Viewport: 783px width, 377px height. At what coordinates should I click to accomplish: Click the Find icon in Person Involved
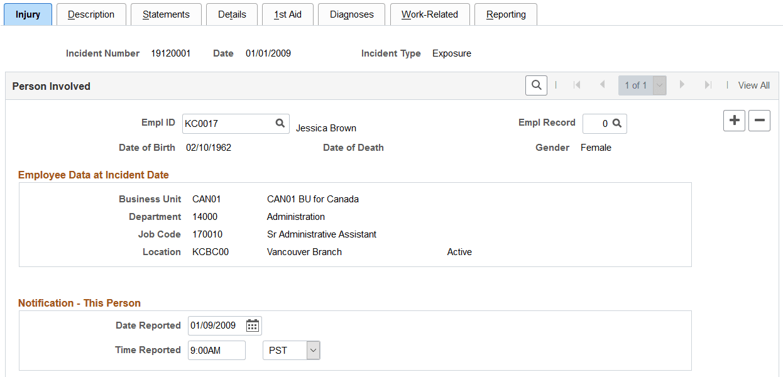536,85
